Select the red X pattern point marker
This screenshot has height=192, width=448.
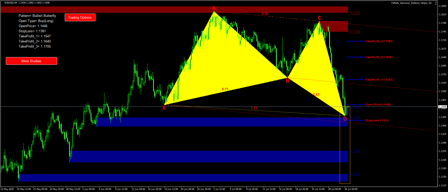click(164, 108)
